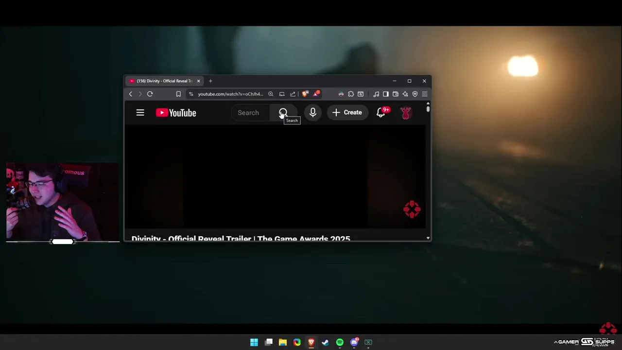Expand the system tray hidden icons chevron
This screenshot has width=622, height=350.
(555, 342)
